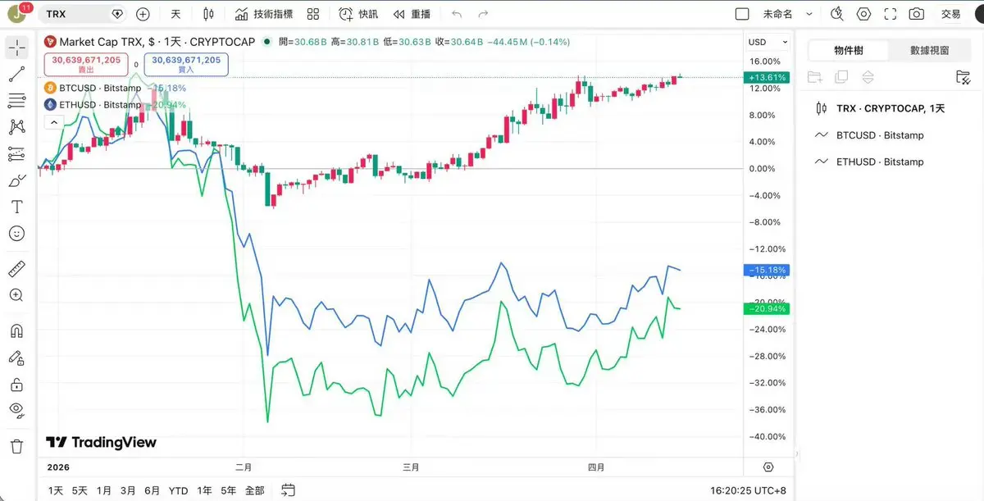This screenshot has width=984, height=501.
Task: Open the Fibonacci retracement tools
Action: click(16, 101)
